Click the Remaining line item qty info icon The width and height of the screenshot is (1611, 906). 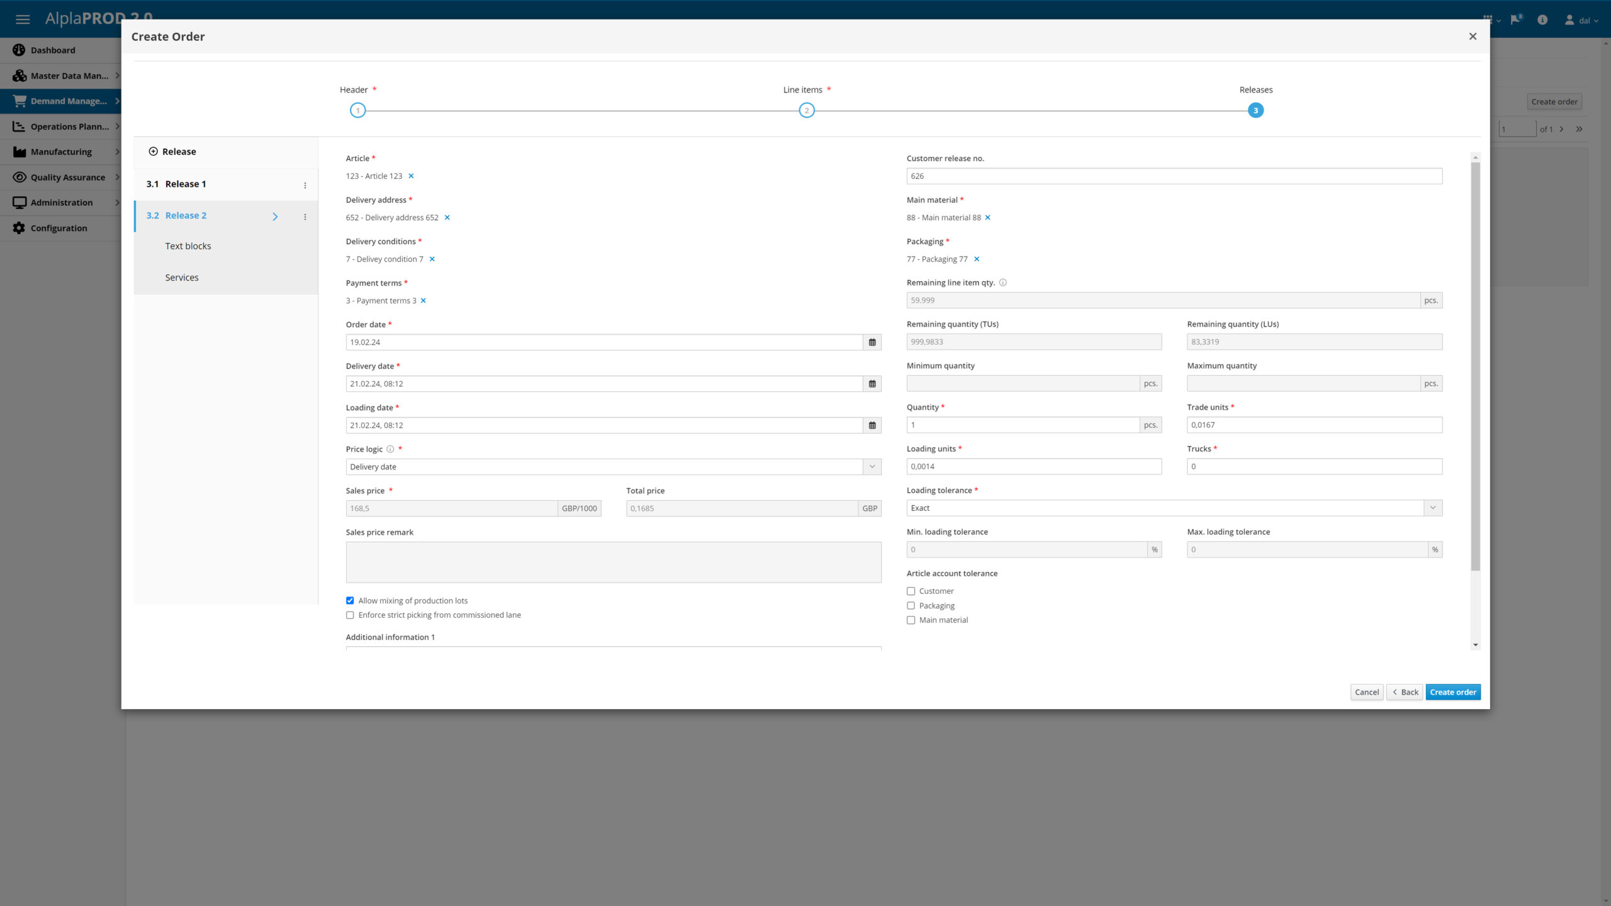click(x=1003, y=282)
